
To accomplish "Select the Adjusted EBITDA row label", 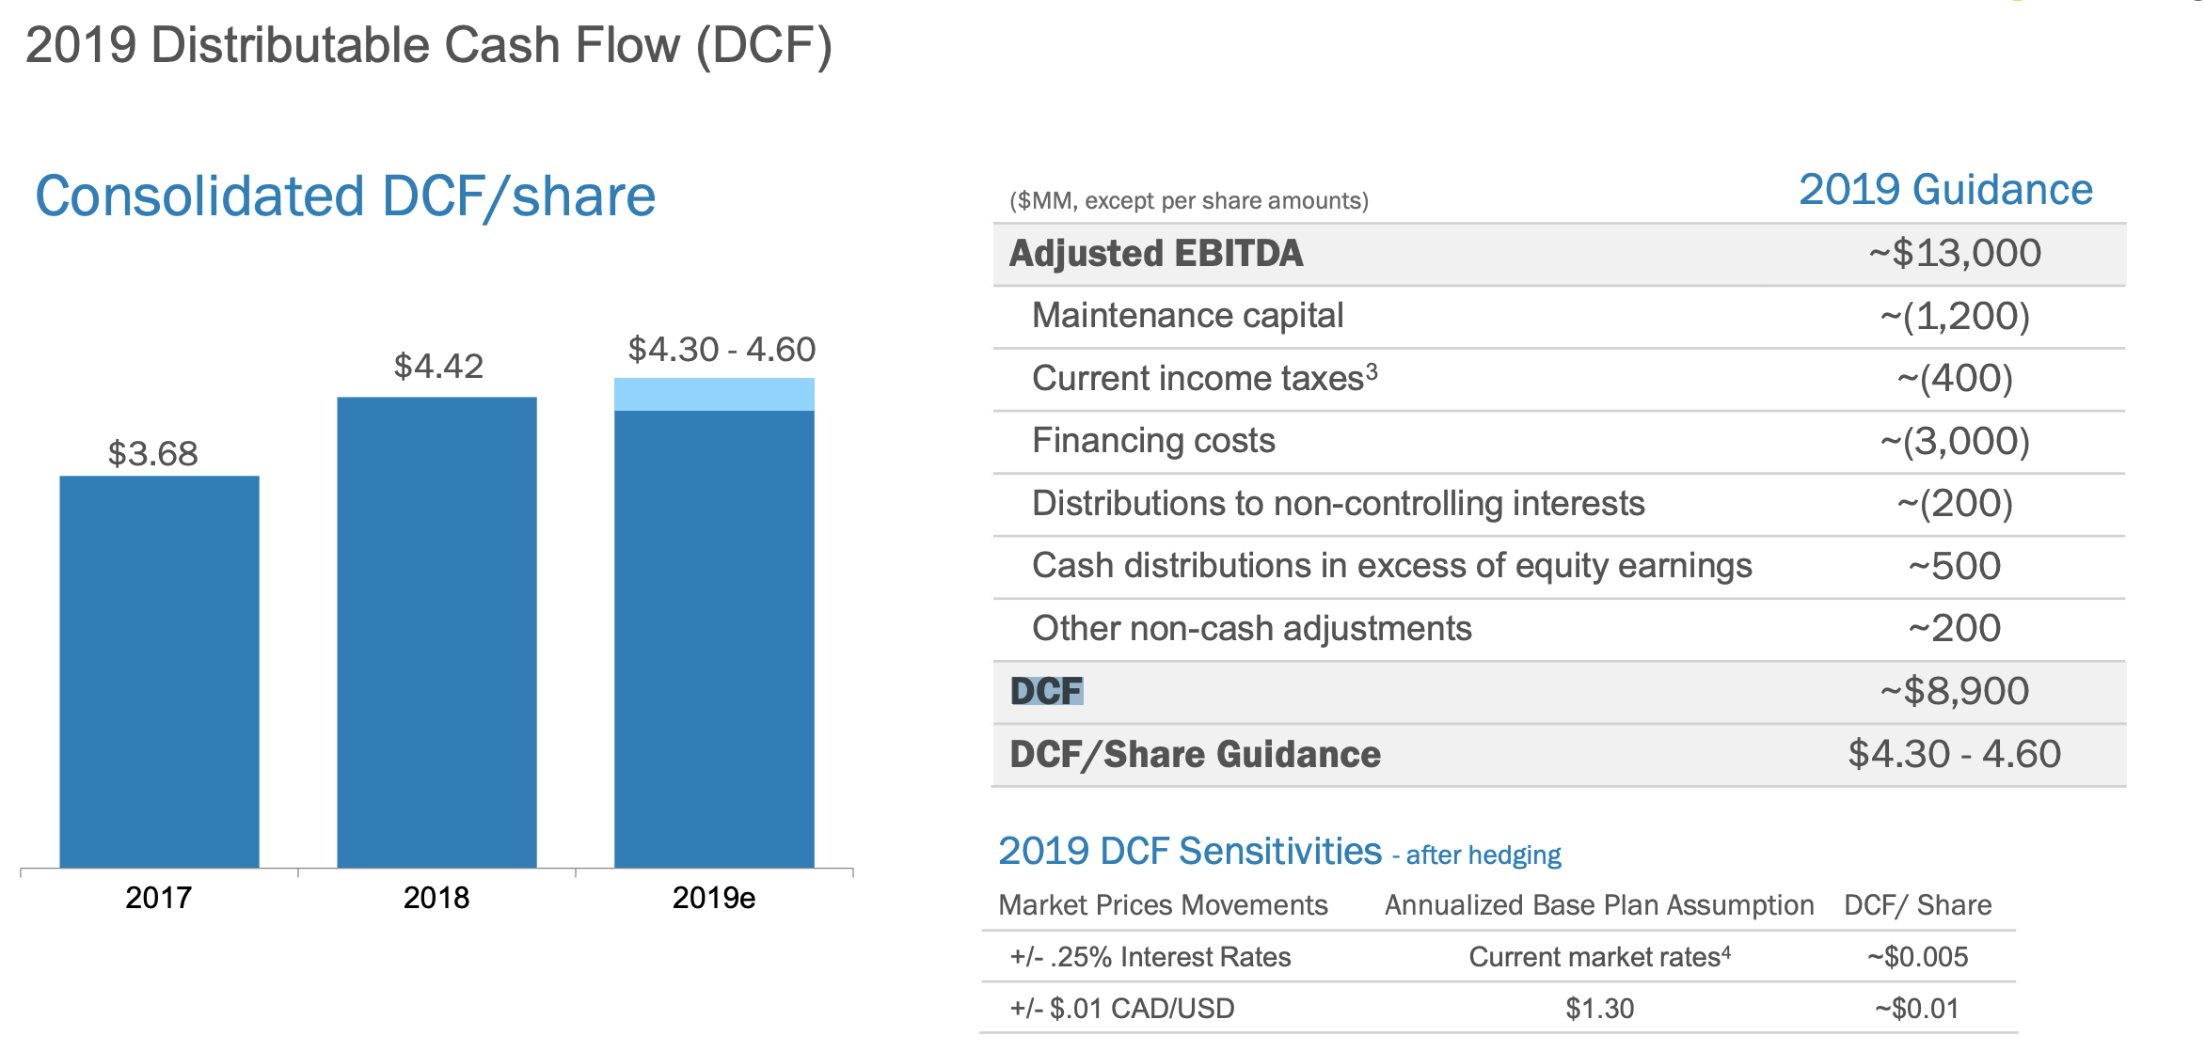I will point(1156,254).
